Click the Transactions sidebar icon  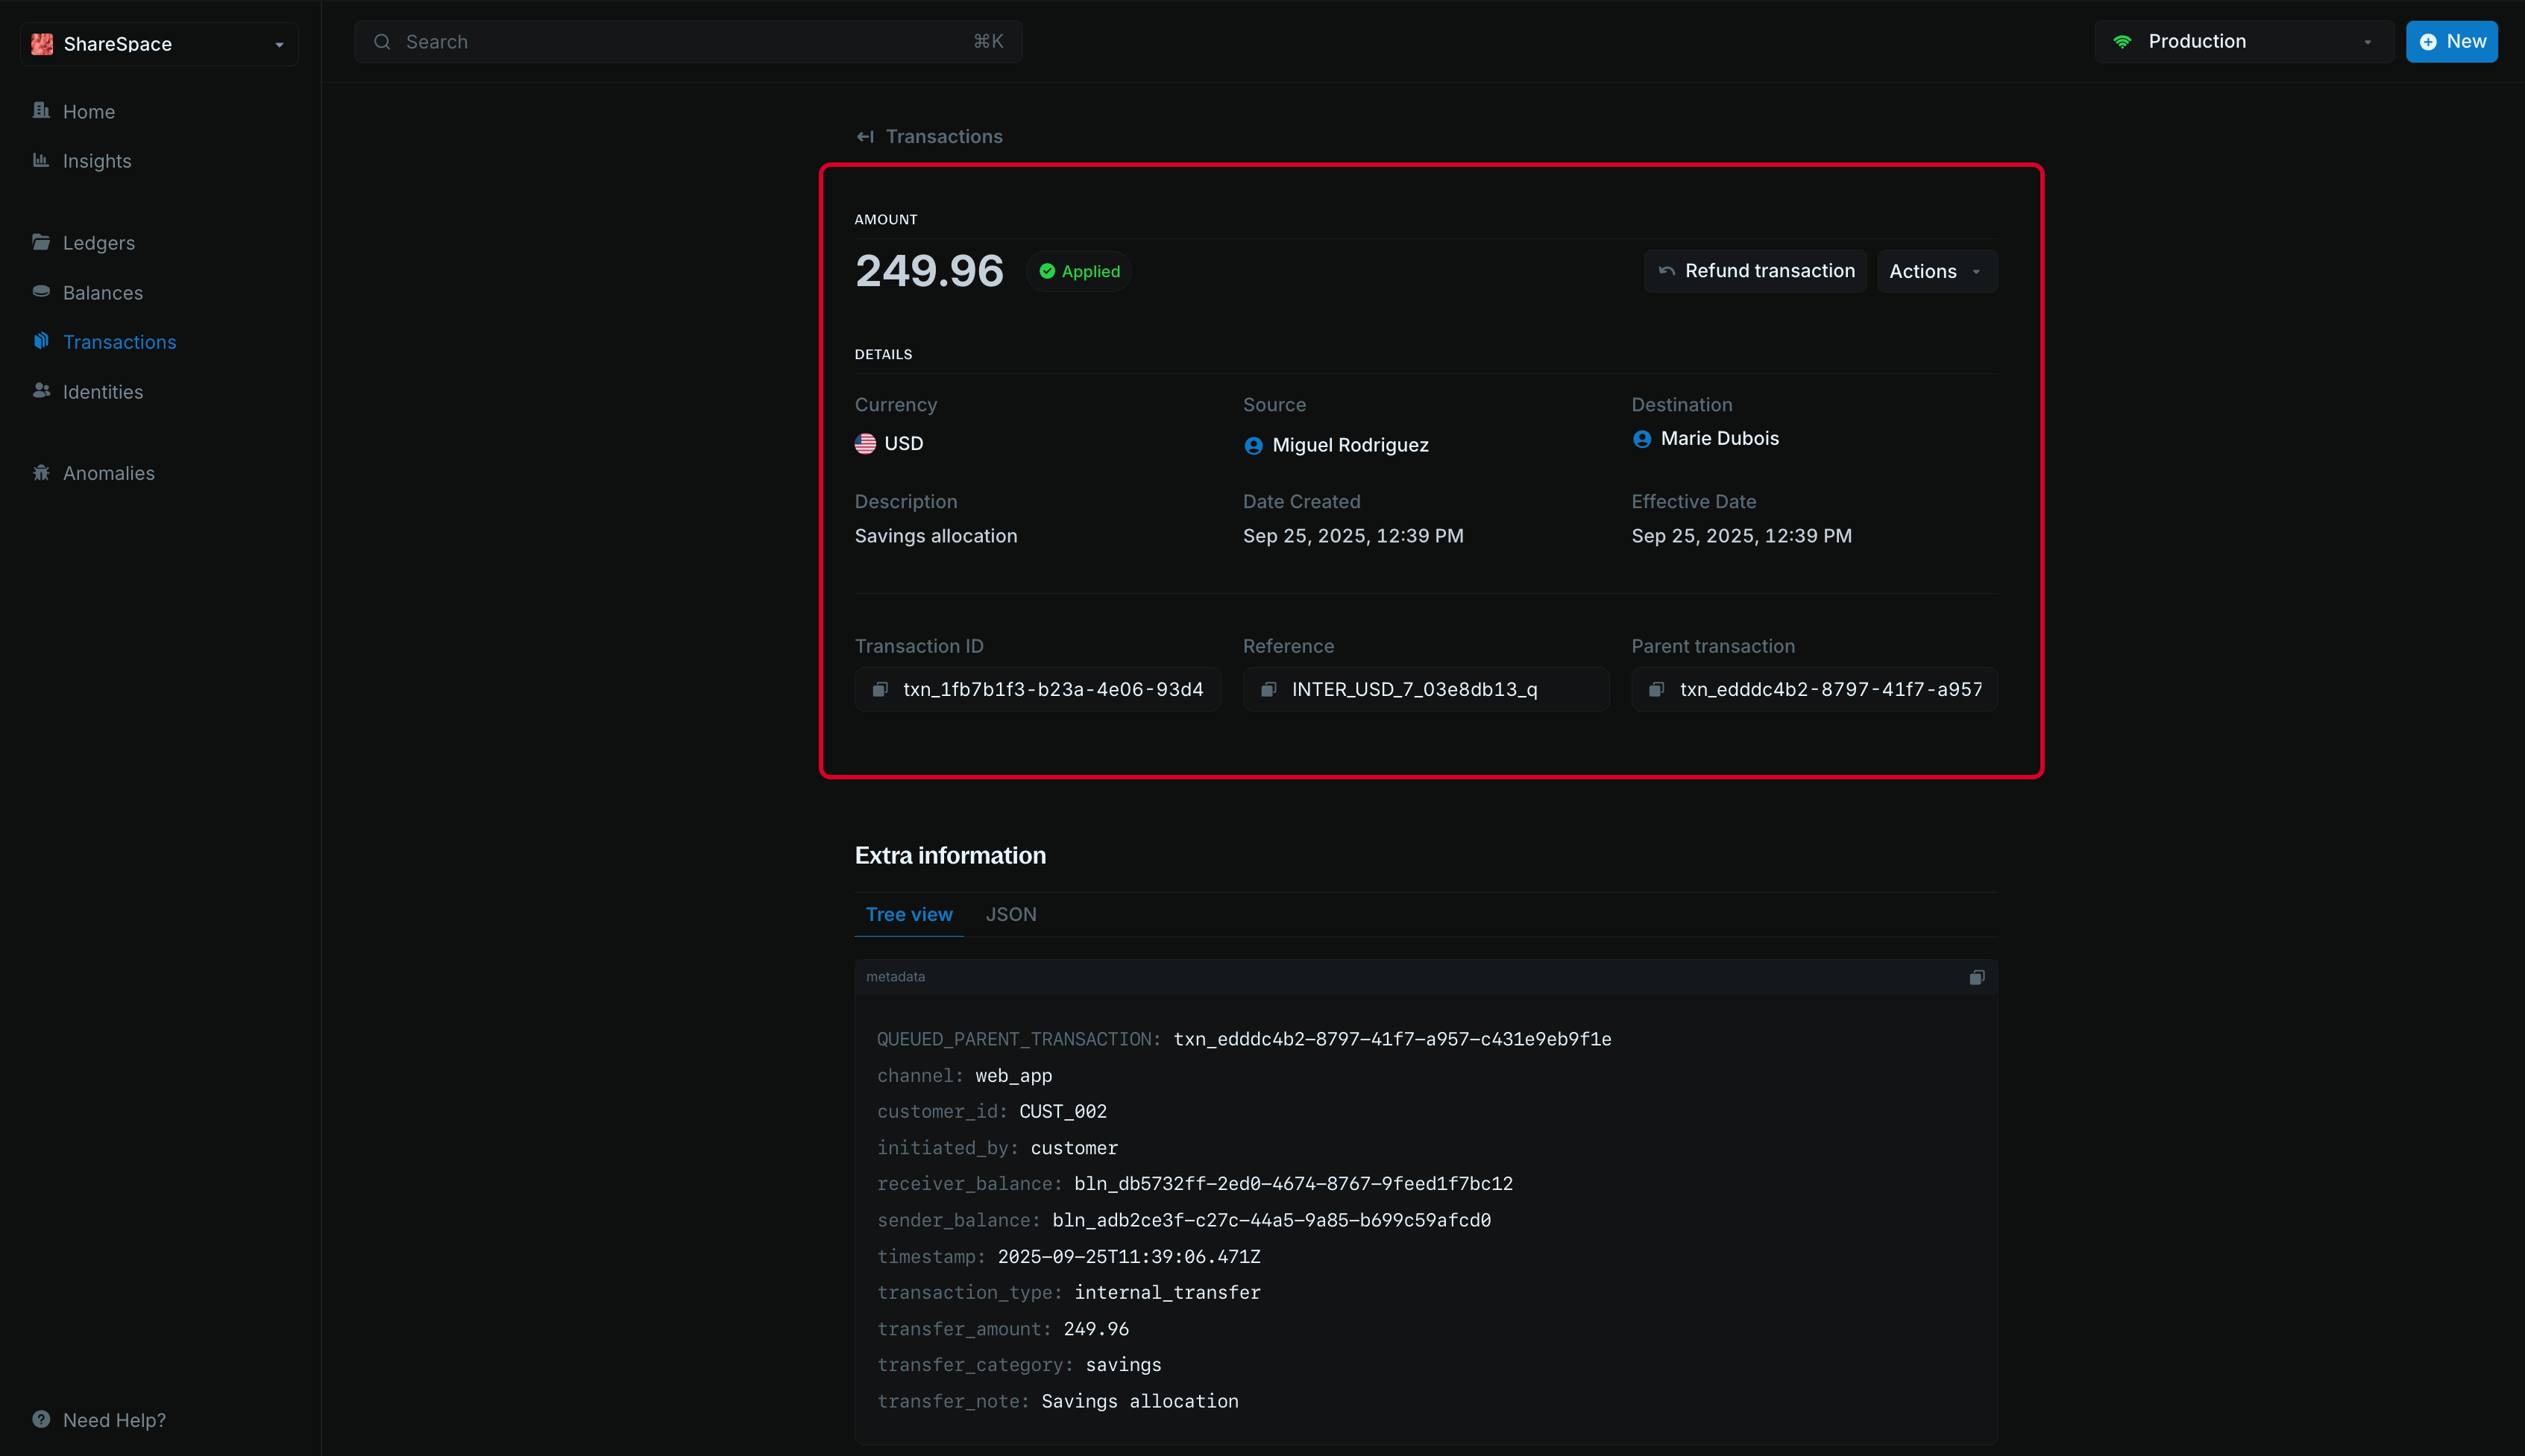click(x=41, y=341)
